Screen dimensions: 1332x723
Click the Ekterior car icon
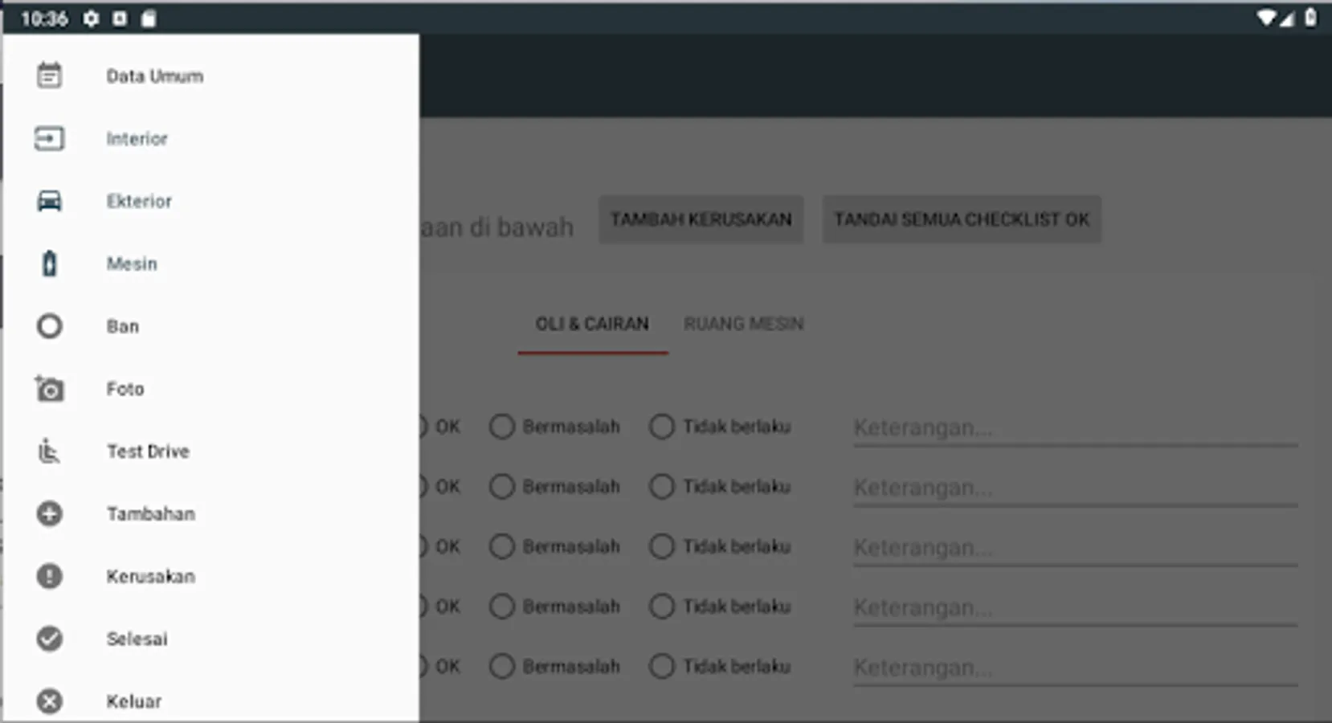(x=49, y=201)
